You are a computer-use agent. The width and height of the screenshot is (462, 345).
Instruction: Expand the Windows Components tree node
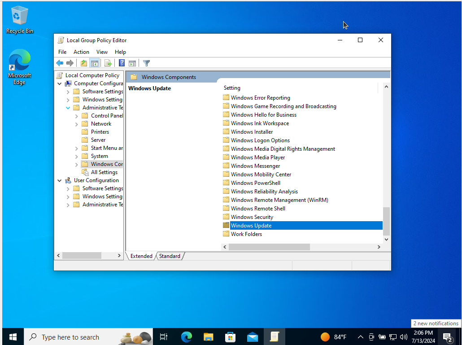click(77, 164)
